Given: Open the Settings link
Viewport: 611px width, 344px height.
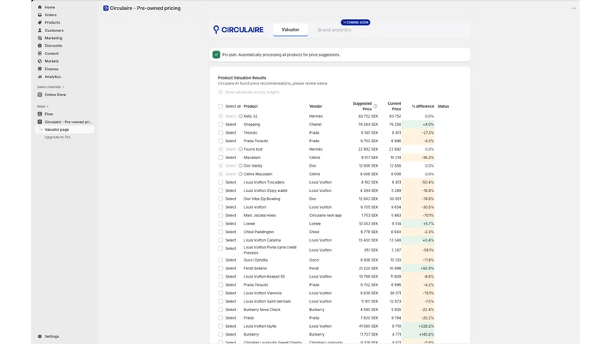Looking at the screenshot, I should click(x=51, y=336).
